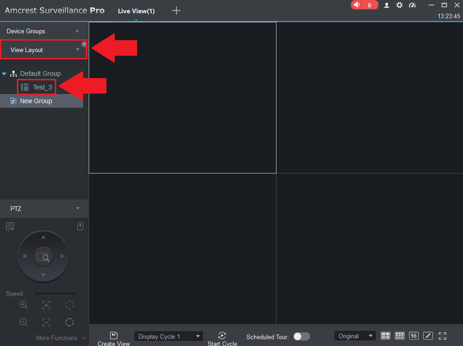Click the user account icon in title bar
The height and width of the screenshot is (346, 463).
coord(387,5)
